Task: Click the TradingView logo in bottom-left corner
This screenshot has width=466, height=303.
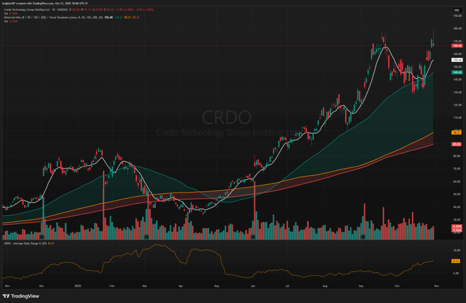Action: (22, 295)
